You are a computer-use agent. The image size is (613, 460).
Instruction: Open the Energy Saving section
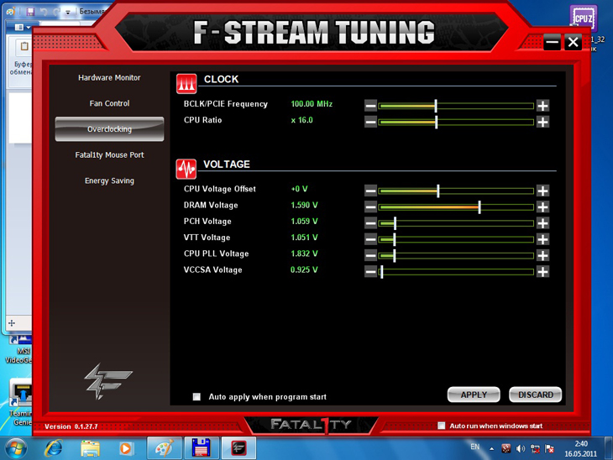tap(109, 181)
